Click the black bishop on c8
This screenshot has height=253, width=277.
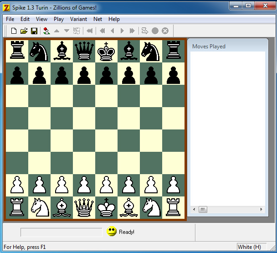[62, 51]
